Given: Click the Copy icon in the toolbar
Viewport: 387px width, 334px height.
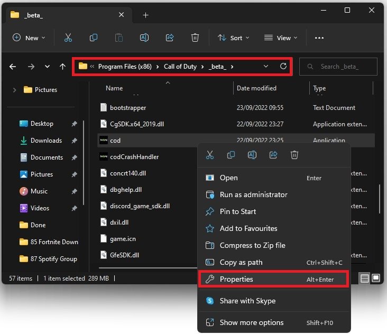Looking at the screenshot, I should 94,38.
